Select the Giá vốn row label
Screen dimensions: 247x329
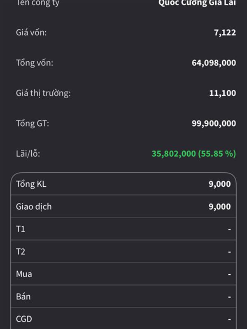click(x=31, y=32)
